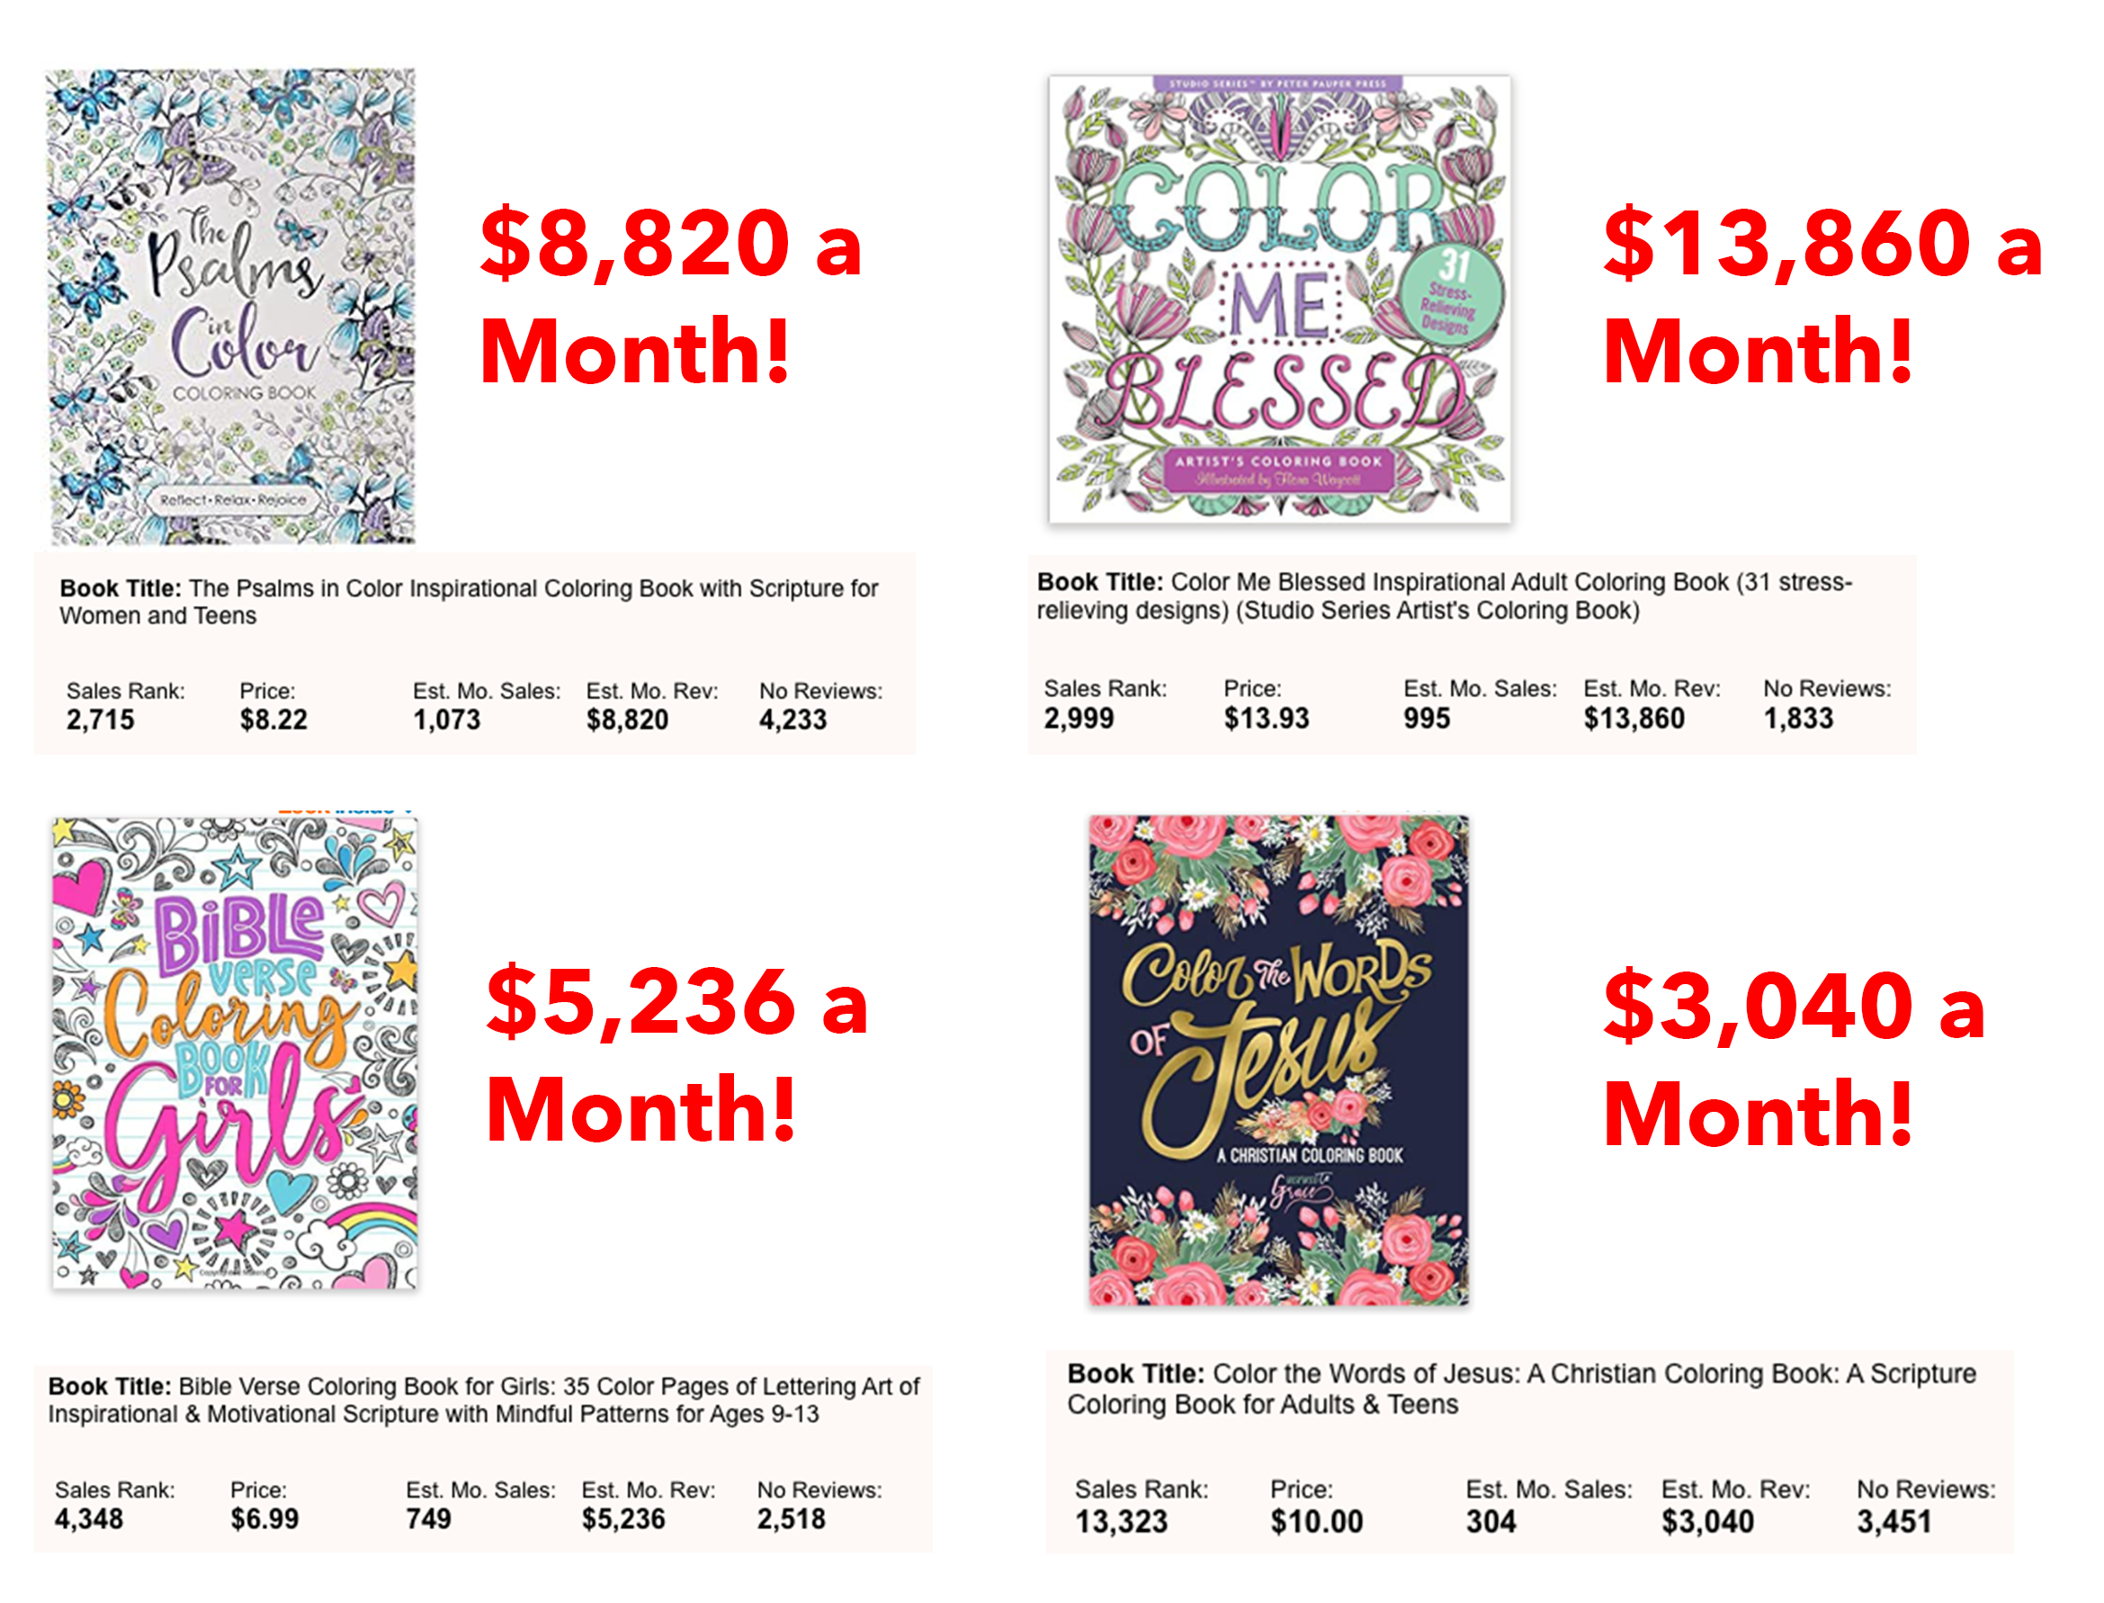Screen dimensions: 2104x1603
Task: Click The Psalms in Color book cover
Action: pos(231,305)
